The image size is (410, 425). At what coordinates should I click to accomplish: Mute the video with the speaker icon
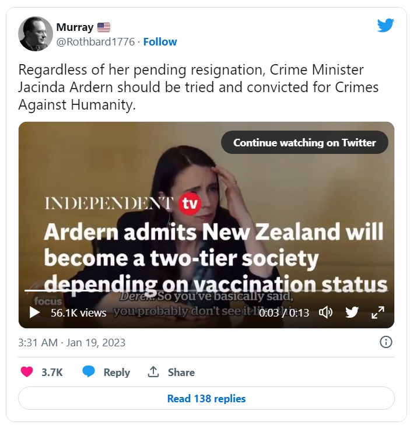pyautogui.click(x=325, y=312)
